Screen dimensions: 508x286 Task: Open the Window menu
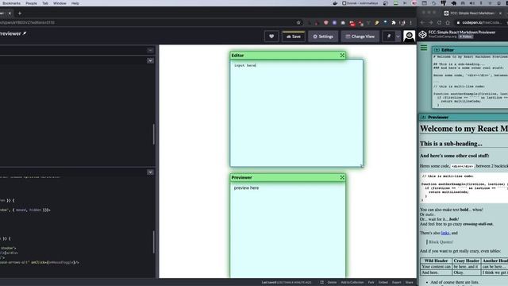[60, 3]
